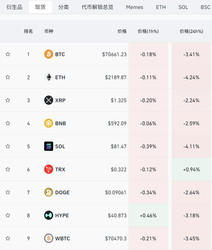Star the HYPE row as favorite
The height and width of the screenshot is (250, 212).
point(8,215)
